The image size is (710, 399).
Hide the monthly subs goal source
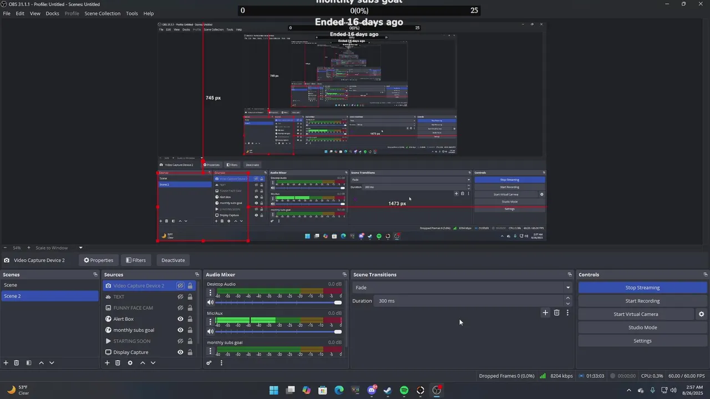point(180,330)
